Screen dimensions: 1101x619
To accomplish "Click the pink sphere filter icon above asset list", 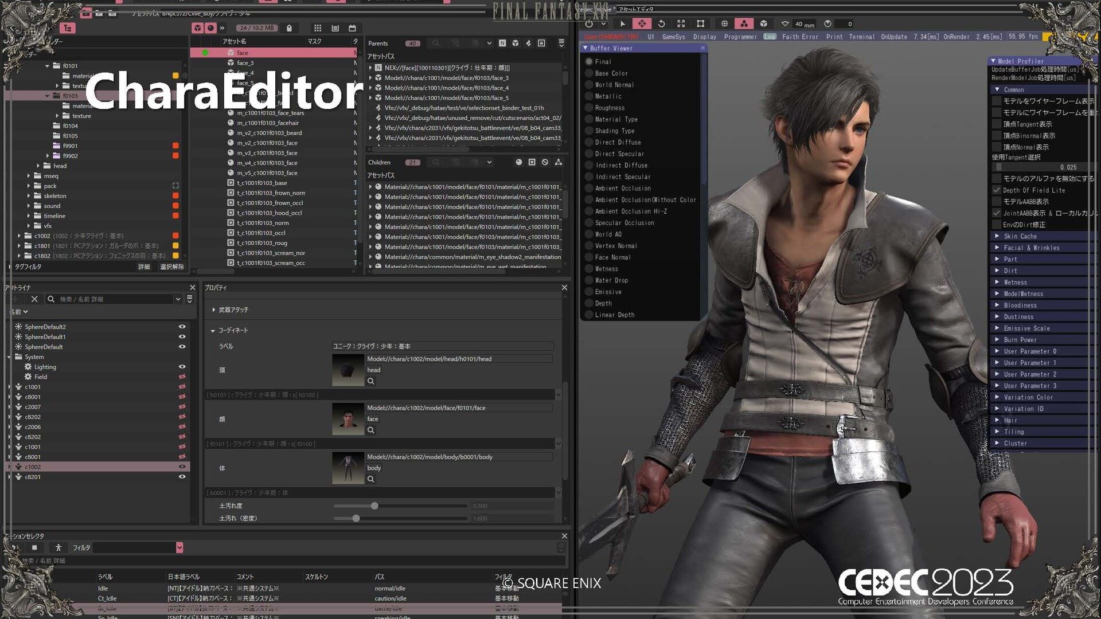I will 210,28.
